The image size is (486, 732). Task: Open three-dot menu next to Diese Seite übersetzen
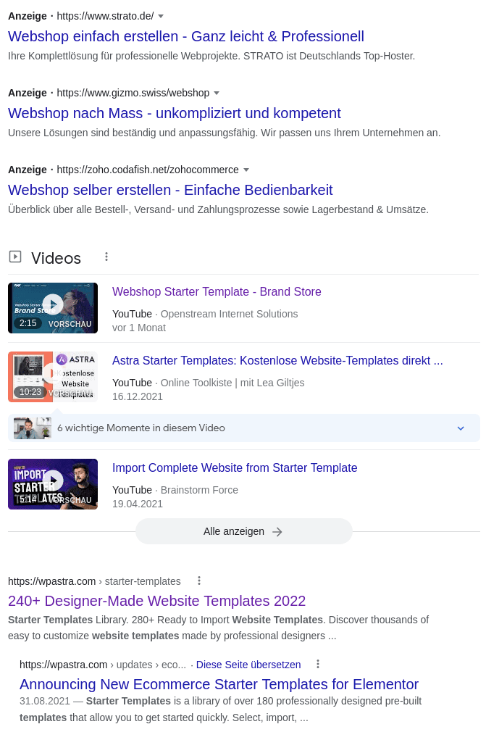coord(317,664)
